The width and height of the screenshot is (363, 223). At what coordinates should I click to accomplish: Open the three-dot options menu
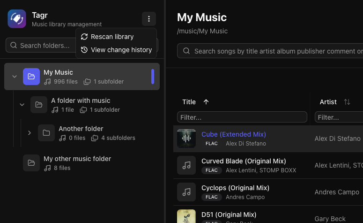[149, 19]
